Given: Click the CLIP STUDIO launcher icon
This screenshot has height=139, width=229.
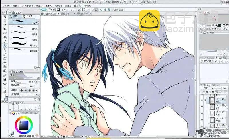Looking at the screenshot, I should coord(44,10).
